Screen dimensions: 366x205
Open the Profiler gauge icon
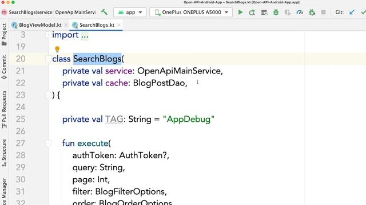300,13
